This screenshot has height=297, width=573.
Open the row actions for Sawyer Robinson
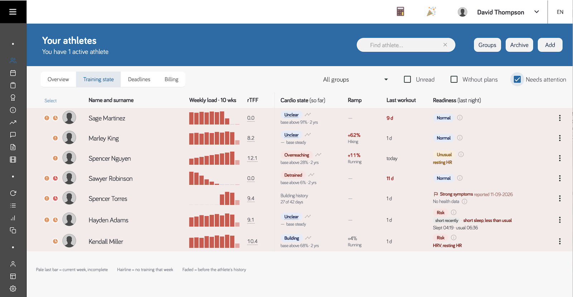coord(560,178)
